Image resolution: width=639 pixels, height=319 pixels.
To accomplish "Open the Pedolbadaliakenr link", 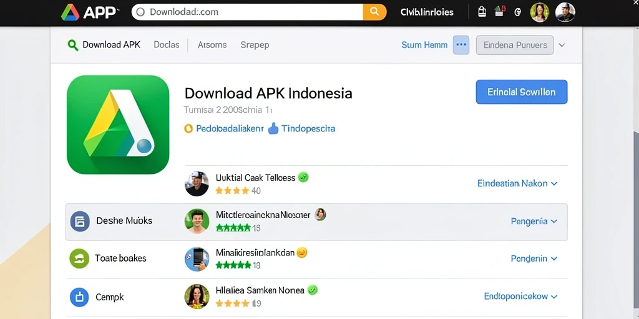I will (x=230, y=128).
